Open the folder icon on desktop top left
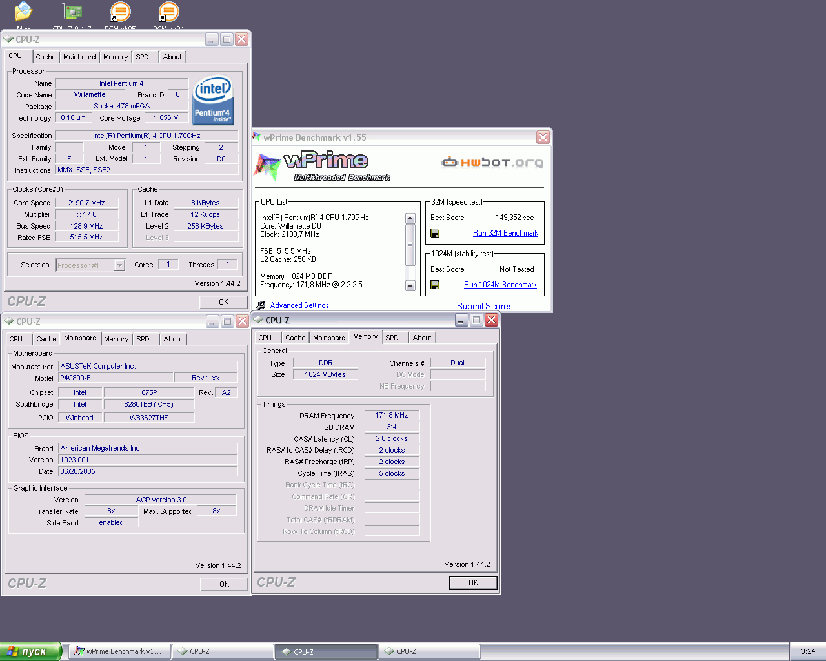Image resolution: width=826 pixels, height=661 pixels. pos(23,11)
